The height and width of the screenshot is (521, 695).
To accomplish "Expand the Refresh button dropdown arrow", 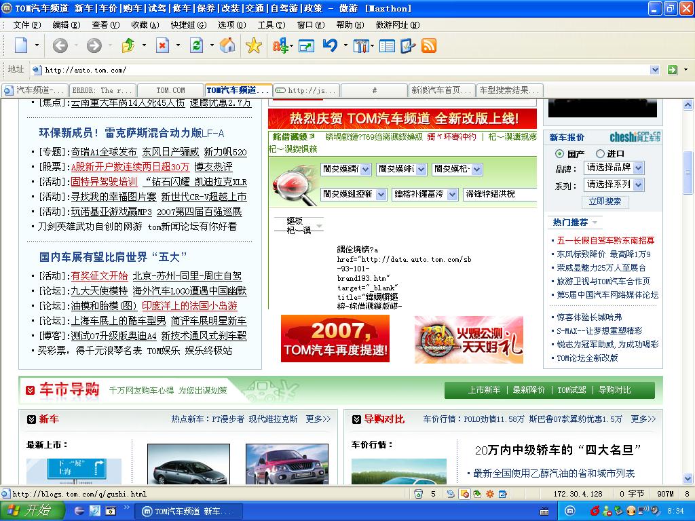I will [212, 45].
